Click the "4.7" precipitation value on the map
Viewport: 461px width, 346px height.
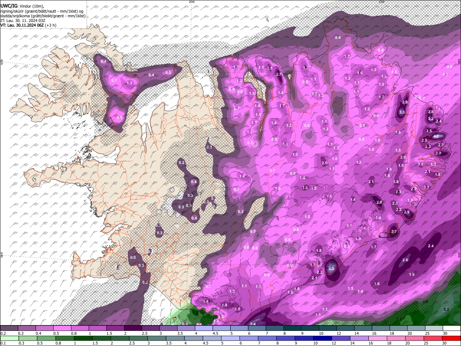coord(436,137)
